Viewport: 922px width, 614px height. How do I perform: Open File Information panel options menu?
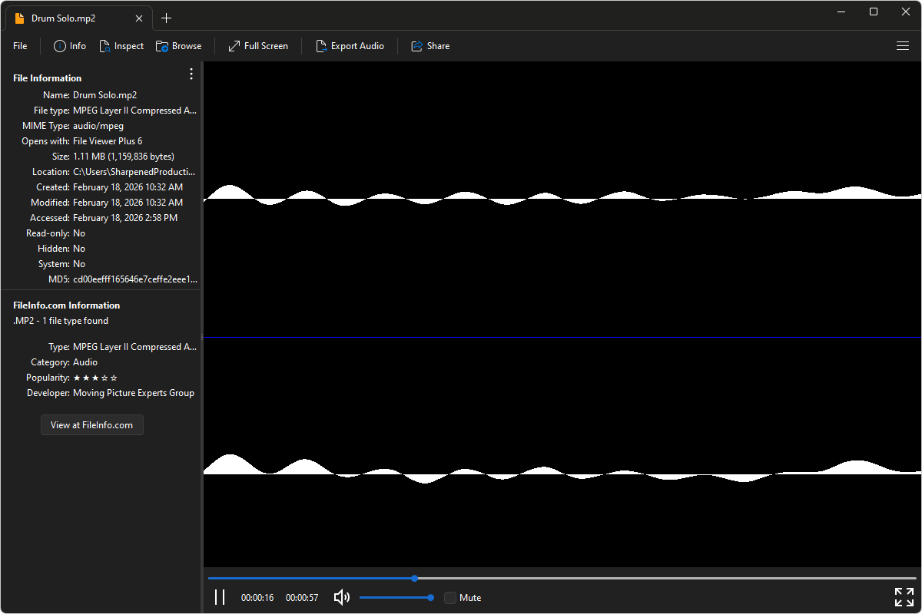191,74
